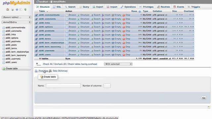Click Empty icon for ab90_usermeta row
The width and height of the screenshot is (212, 119).
click(x=113, y=51)
